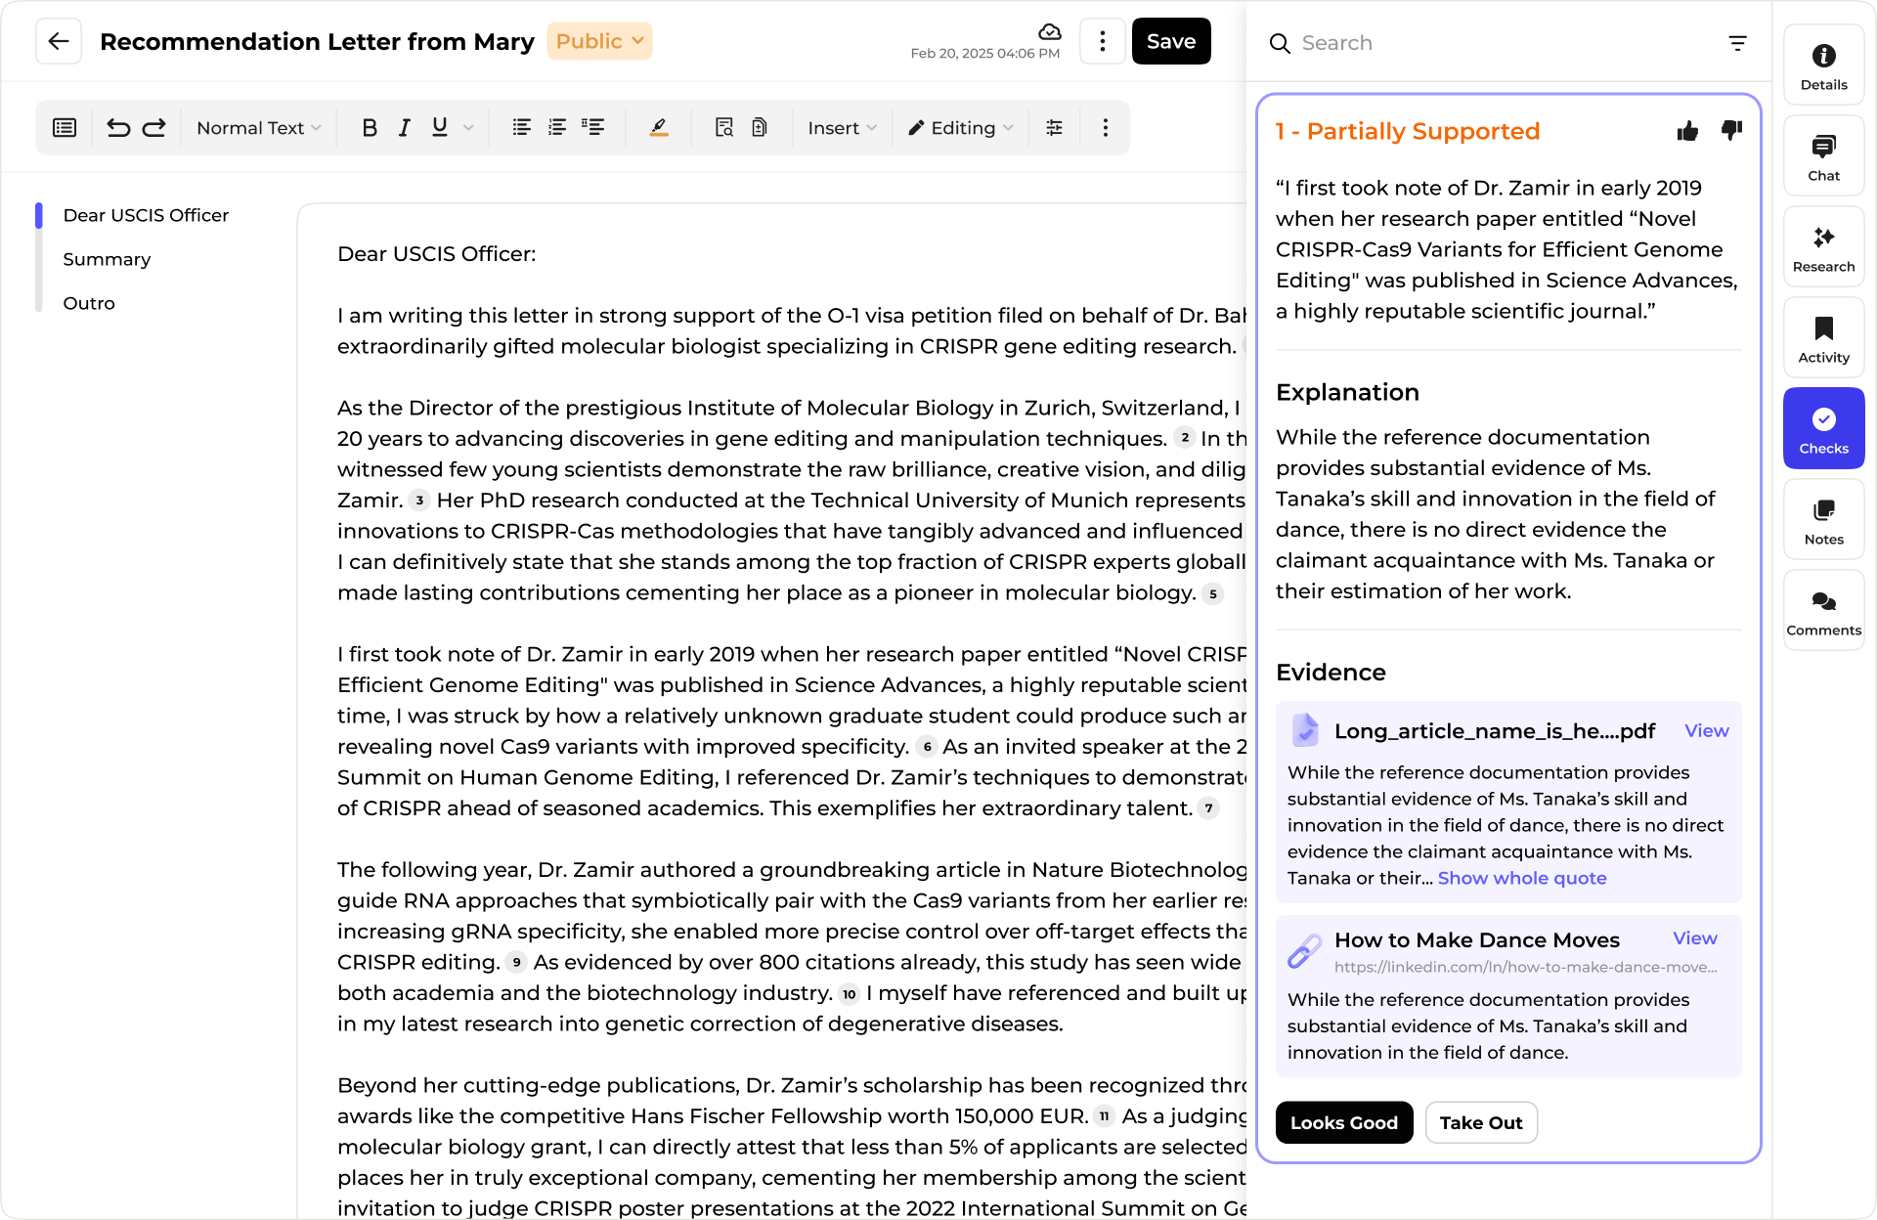This screenshot has height=1220, width=1877.
Task: Open the Research side panel
Action: [x=1823, y=247]
